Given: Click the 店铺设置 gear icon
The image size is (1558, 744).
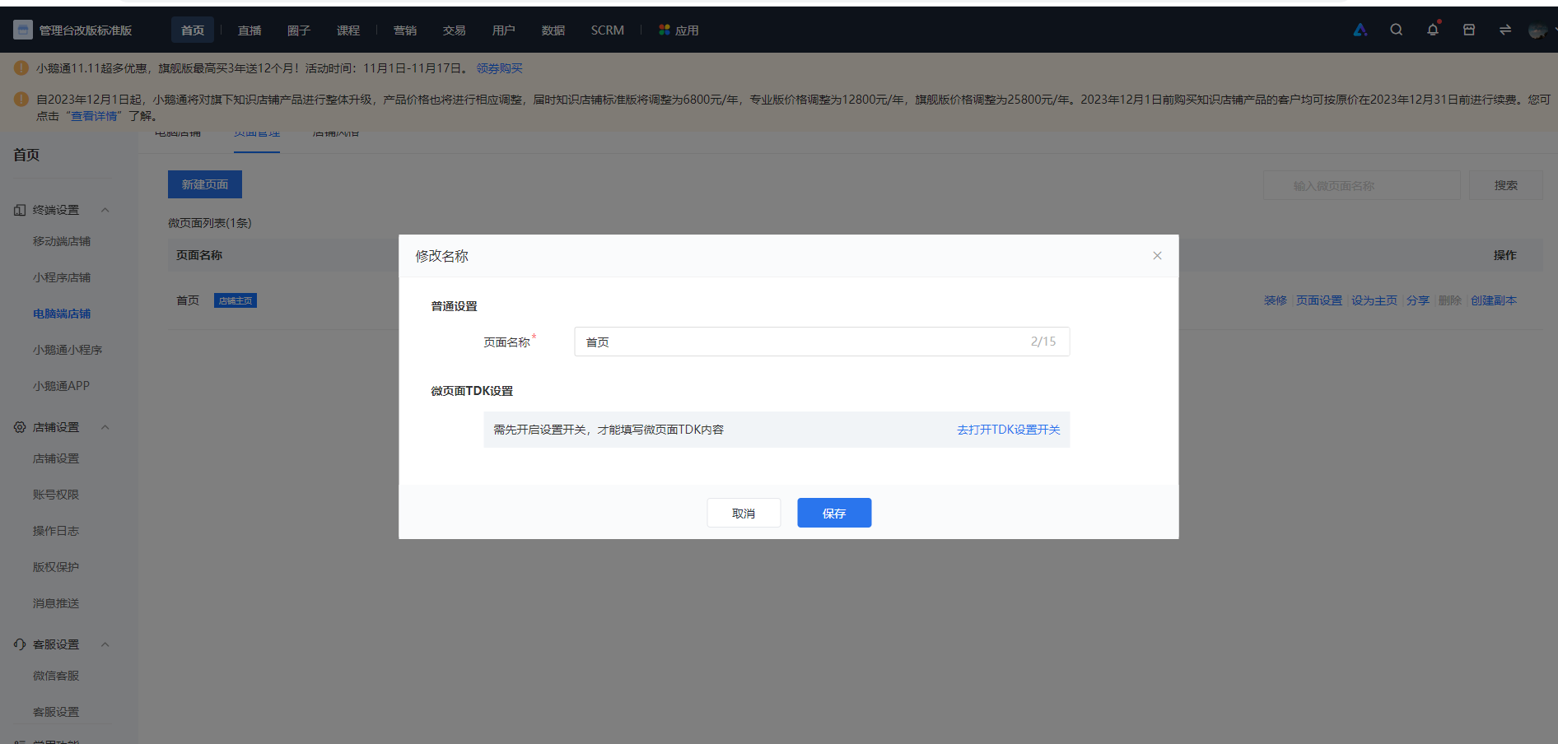Looking at the screenshot, I should coord(20,427).
